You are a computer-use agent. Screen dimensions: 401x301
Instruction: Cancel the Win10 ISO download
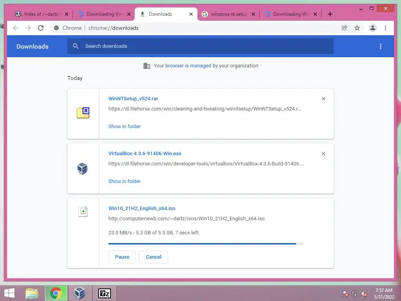click(x=154, y=257)
